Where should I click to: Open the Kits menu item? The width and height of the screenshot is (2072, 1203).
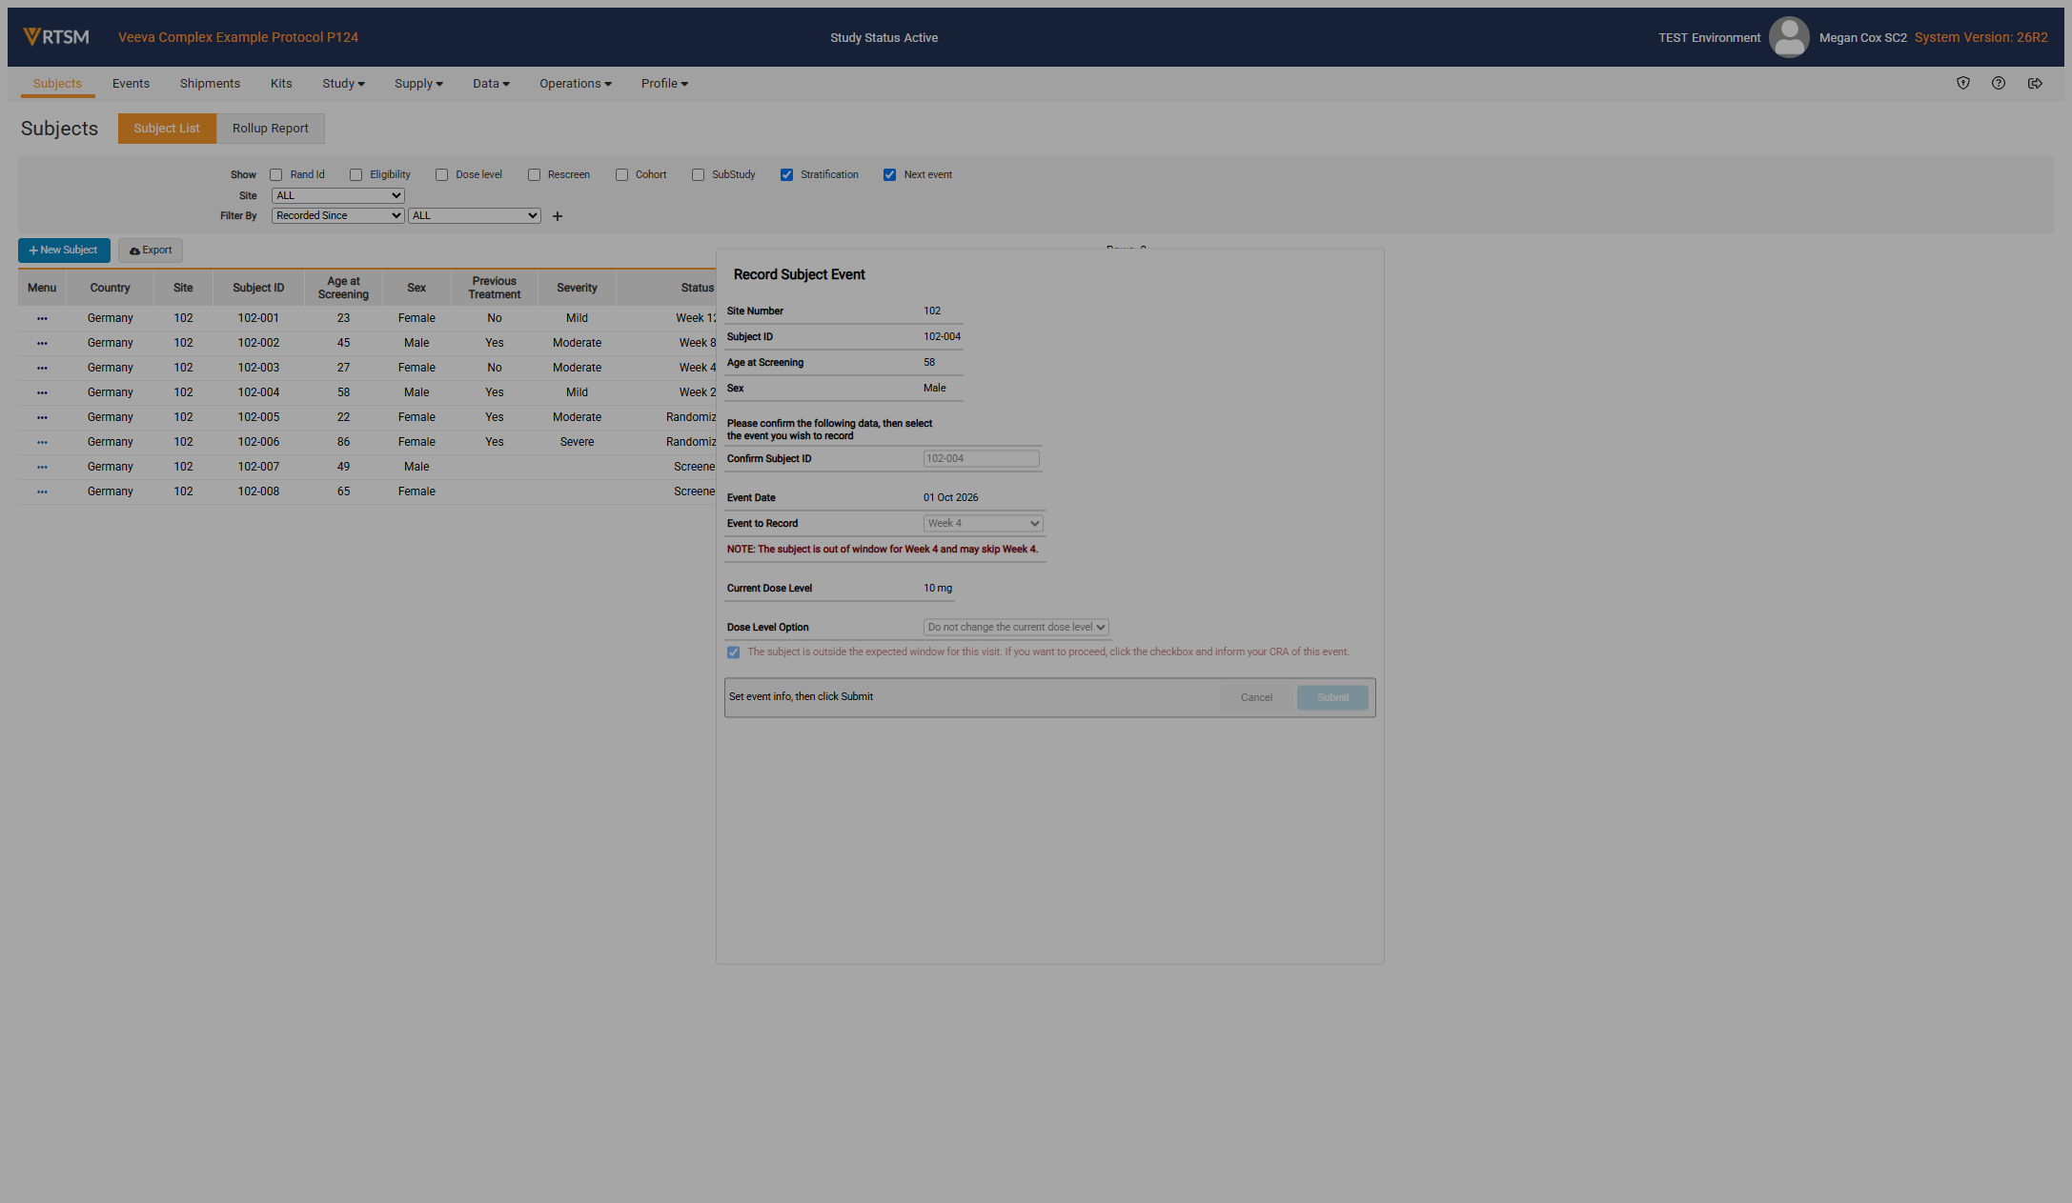pos(281,84)
